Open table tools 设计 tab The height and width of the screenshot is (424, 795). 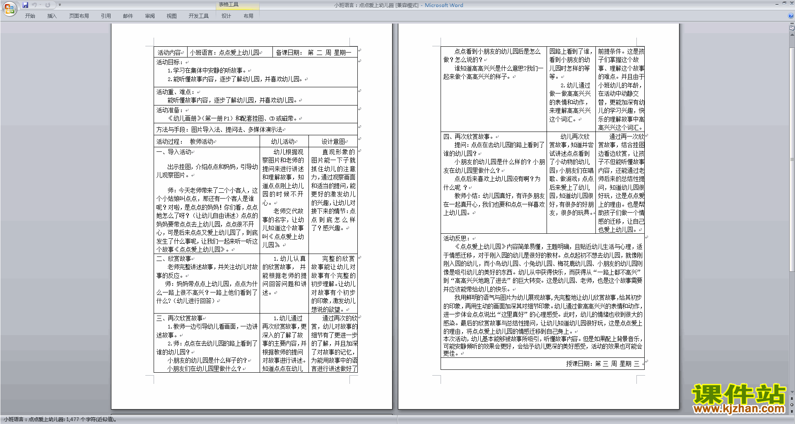pyautogui.click(x=226, y=16)
